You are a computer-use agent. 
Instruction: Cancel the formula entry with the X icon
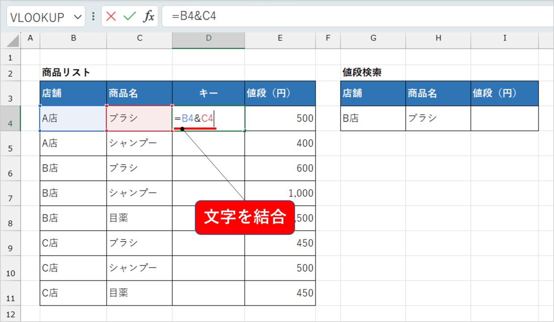coord(111,17)
